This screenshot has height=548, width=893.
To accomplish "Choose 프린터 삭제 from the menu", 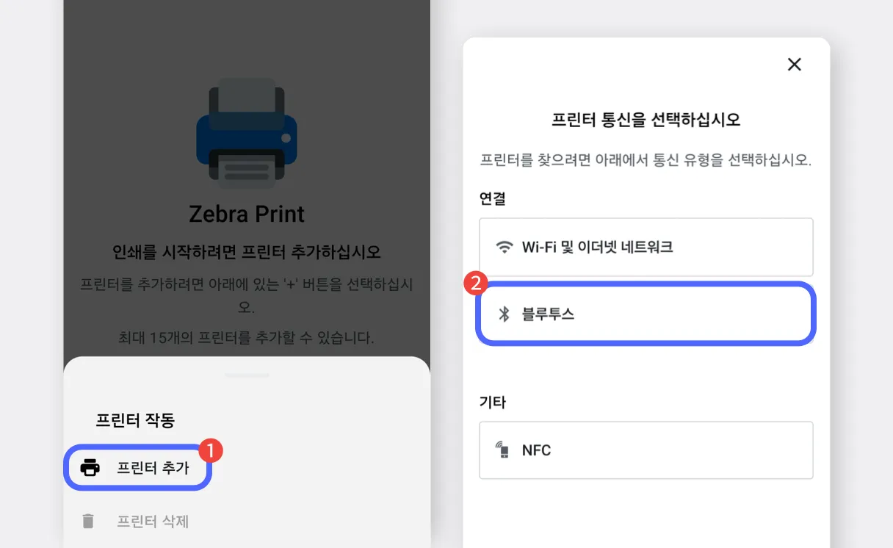I will click(153, 521).
